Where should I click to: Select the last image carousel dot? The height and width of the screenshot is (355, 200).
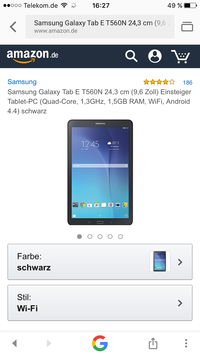(x=121, y=237)
